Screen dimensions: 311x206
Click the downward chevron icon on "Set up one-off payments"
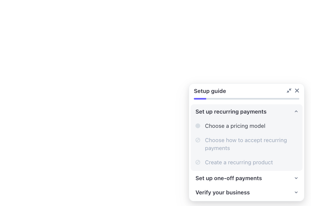(x=296, y=178)
